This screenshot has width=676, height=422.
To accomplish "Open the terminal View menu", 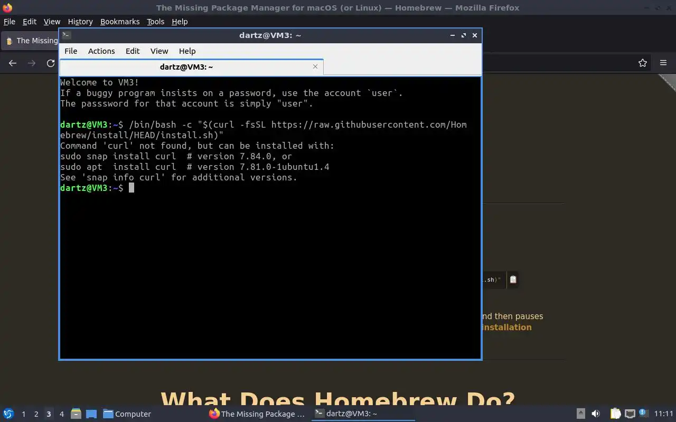I will 159,51.
